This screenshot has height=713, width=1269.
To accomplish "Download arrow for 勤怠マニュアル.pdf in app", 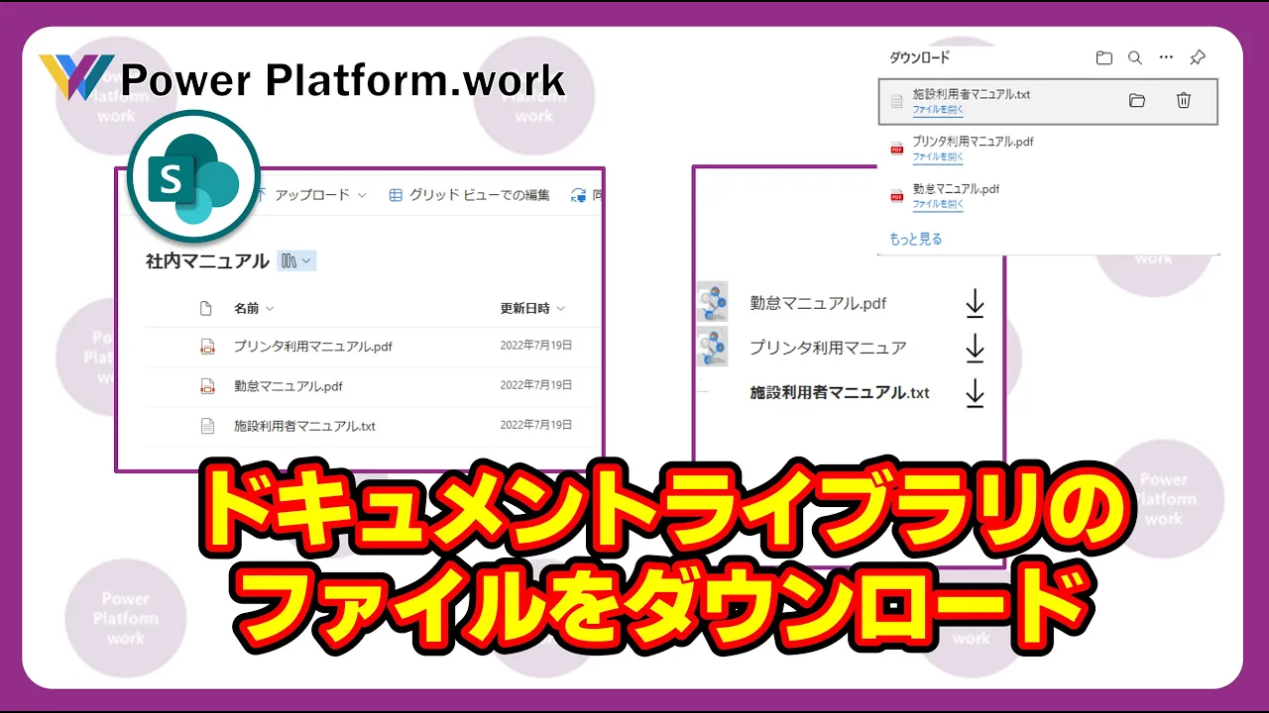I will click(x=975, y=303).
